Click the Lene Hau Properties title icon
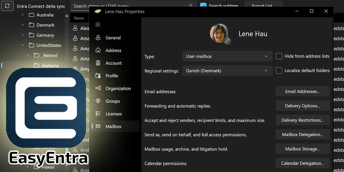The width and height of the screenshot is (344, 172). tap(98, 11)
